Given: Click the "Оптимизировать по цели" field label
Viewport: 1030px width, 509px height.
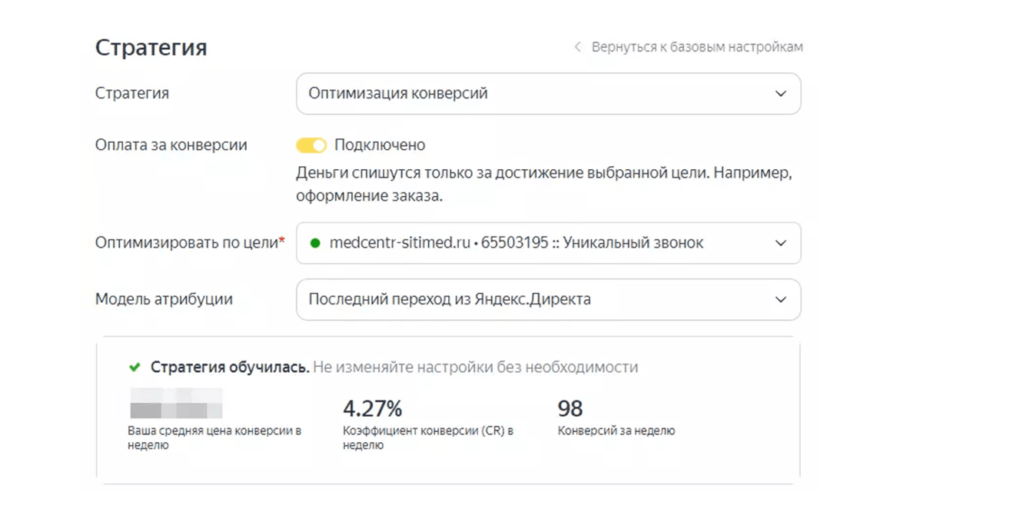Looking at the screenshot, I should click(189, 243).
